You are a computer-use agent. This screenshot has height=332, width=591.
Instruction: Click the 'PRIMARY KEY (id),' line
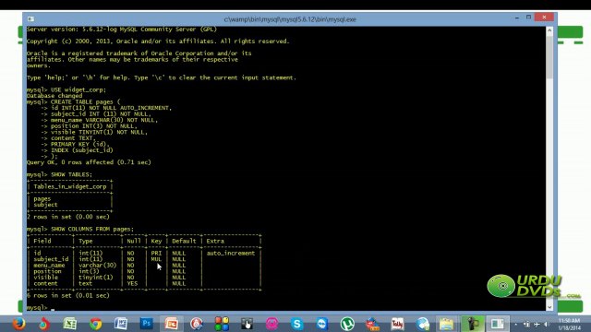[80, 144]
